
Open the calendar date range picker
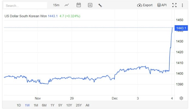pyautogui.click(x=79, y=5)
